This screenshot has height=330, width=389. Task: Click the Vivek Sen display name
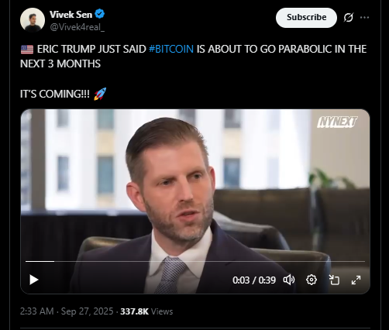tap(71, 15)
